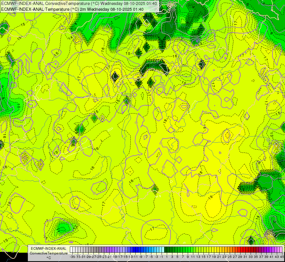The width and height of the screenshot is (285, 262).
Task: Click the 12 contour label near green cold spot
Action: point(76,227)
